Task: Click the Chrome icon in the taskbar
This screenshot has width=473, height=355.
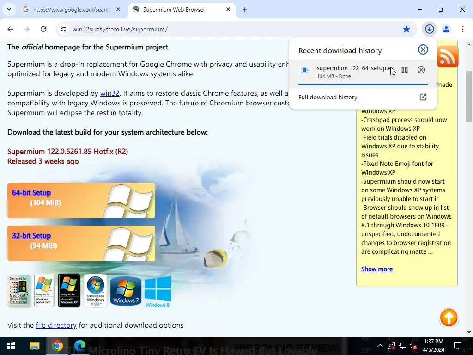Action: point(57,346)
